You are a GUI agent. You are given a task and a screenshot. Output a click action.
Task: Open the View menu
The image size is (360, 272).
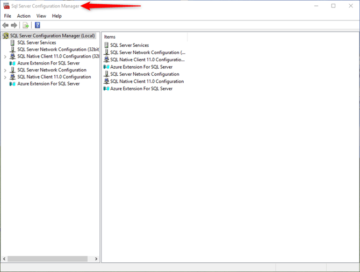tap(41, 16)
